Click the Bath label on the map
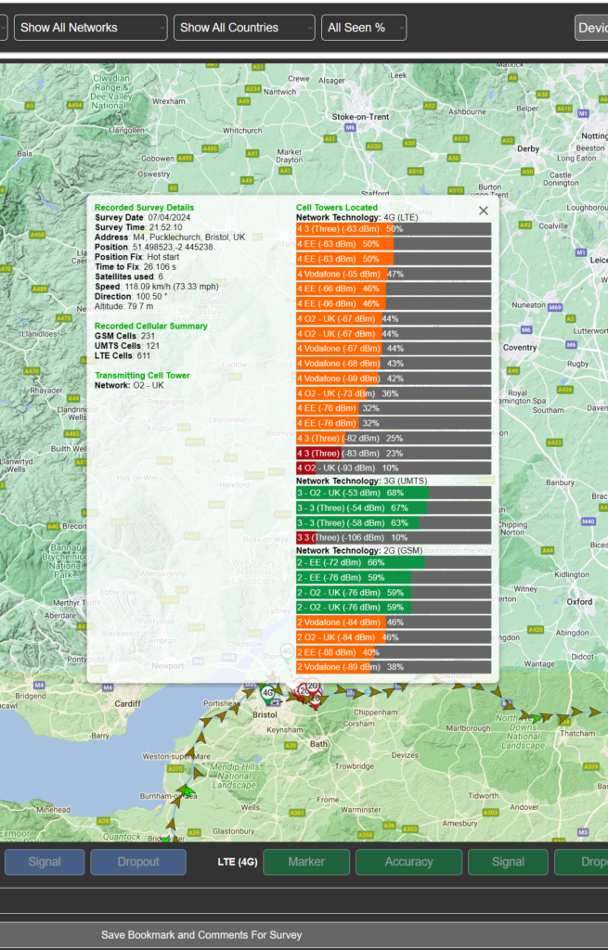Screen dimensions: 608x950 click(318, 744)
